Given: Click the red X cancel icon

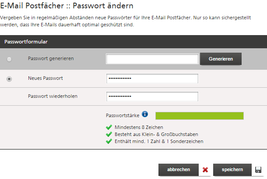Looking at the screenshot, I should 206,170.
